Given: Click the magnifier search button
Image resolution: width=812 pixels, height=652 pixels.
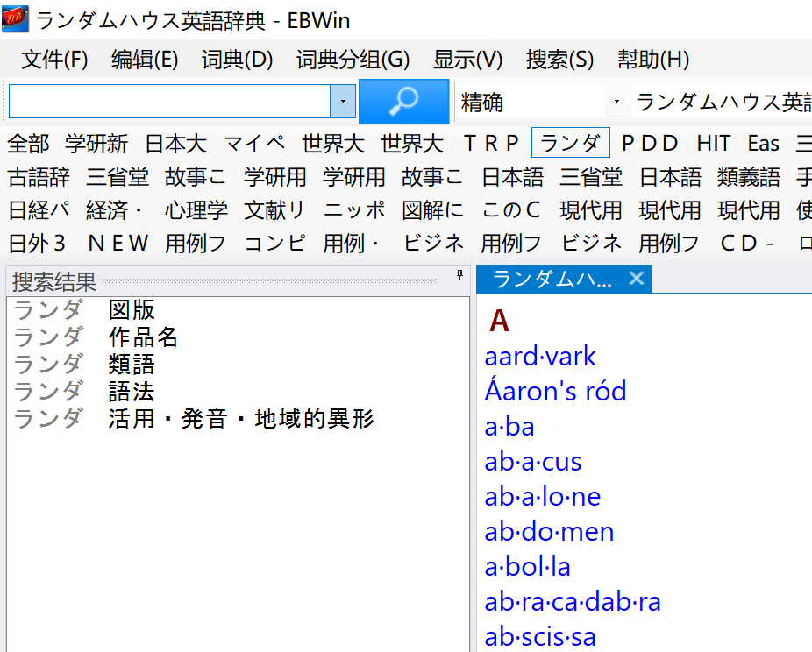Looking at the screenshot, I should click(x=404, y=102).
